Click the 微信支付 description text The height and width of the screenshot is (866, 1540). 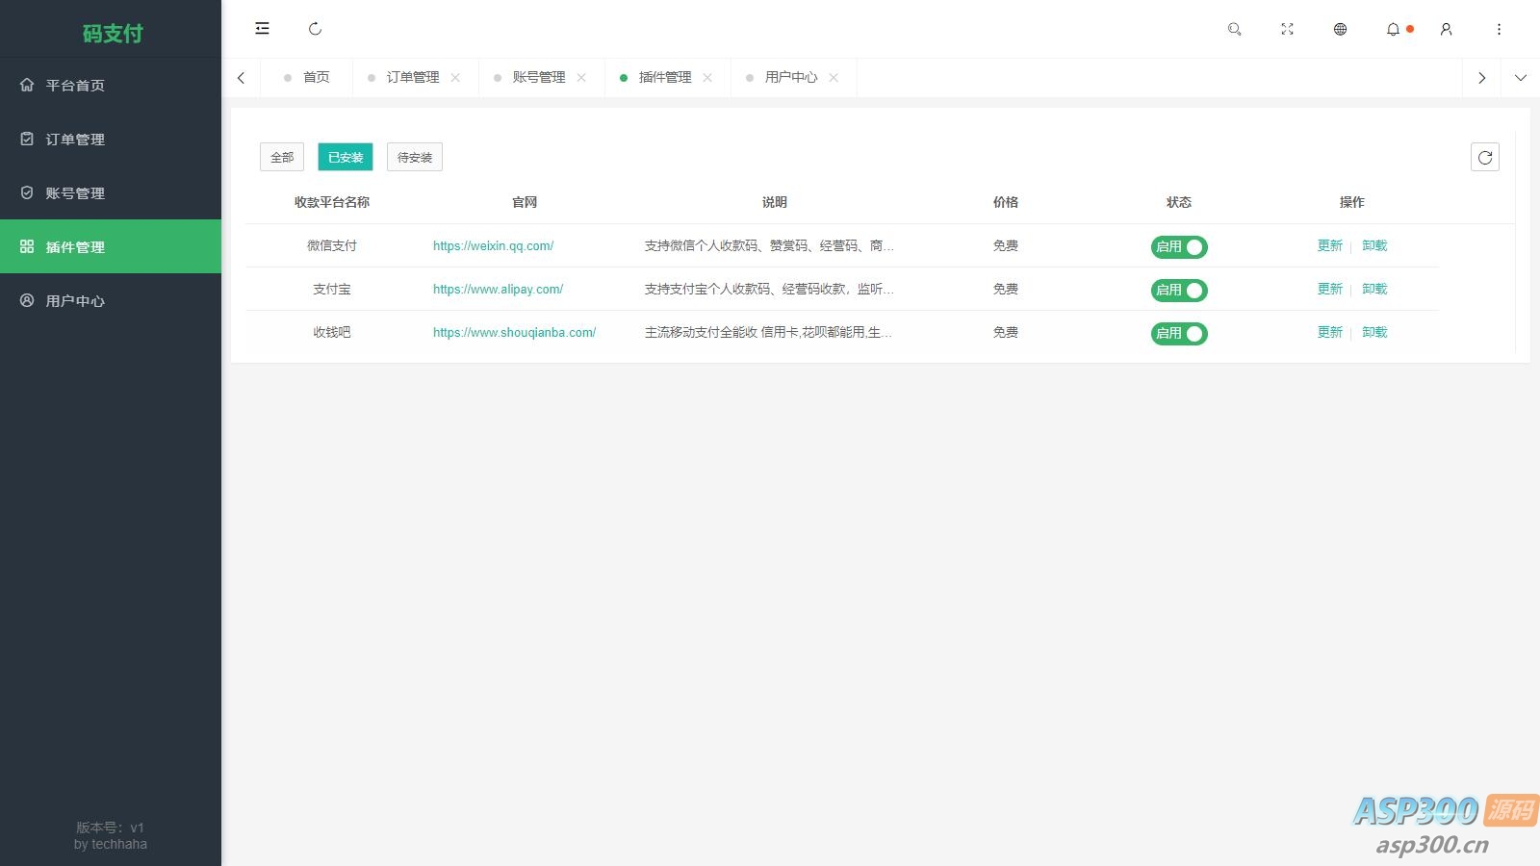tap(769, 245)
